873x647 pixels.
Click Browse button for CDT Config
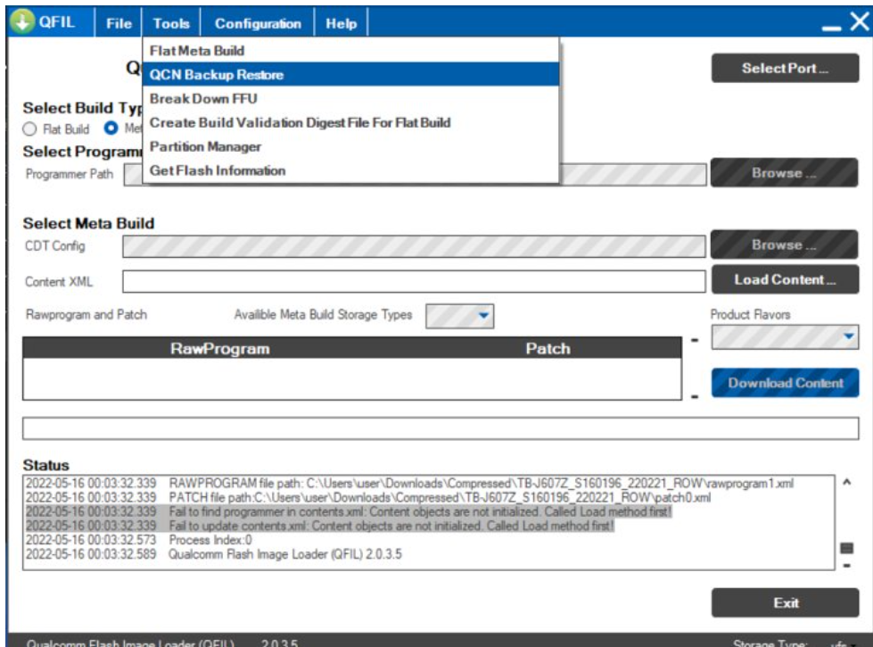pyautogui.click(x=784, y=245)
